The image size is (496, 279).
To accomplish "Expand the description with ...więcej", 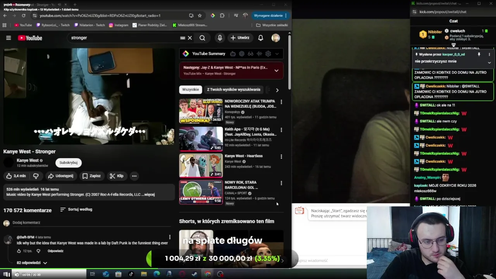I will [x=148, y=195].
